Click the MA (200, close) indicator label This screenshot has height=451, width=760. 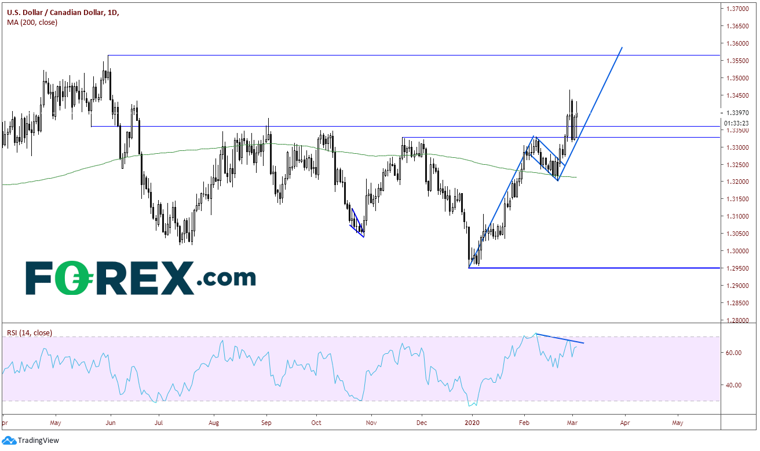tap(32, 22)
